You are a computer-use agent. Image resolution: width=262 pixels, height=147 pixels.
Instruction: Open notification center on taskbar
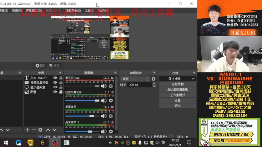pos(189,143)
